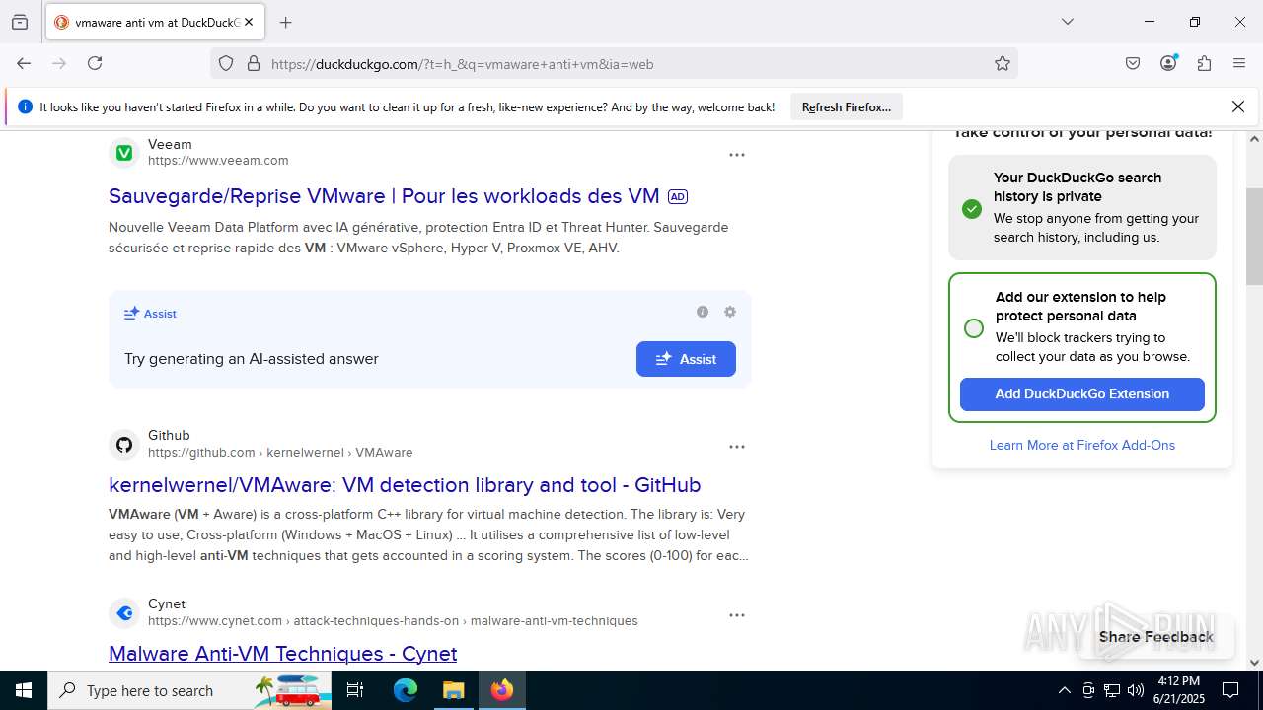Screen dimensions: 1263x710
Task: Open clock showing 4:12 PM
Action: [1180, 690]
